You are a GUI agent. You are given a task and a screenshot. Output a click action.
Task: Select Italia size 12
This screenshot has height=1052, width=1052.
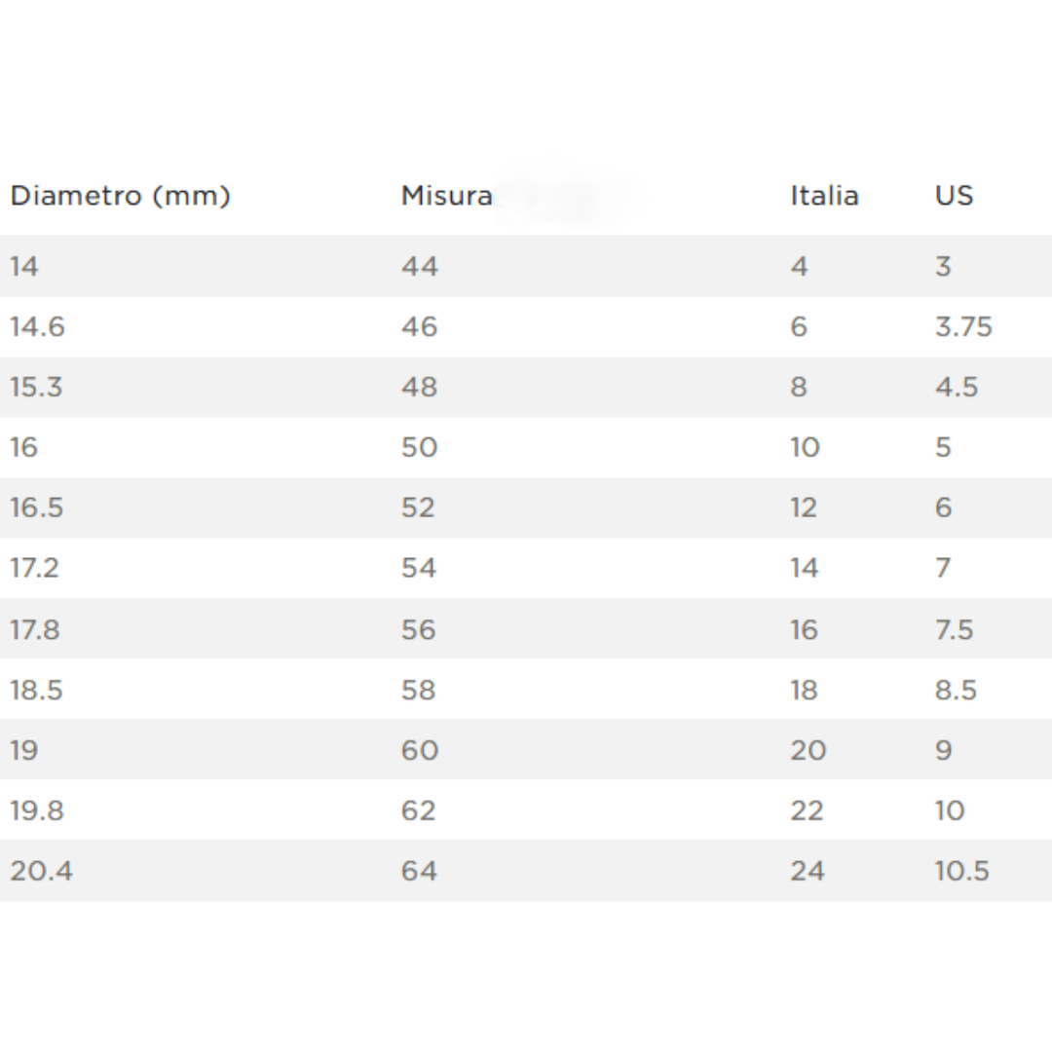tap(804, 507)
